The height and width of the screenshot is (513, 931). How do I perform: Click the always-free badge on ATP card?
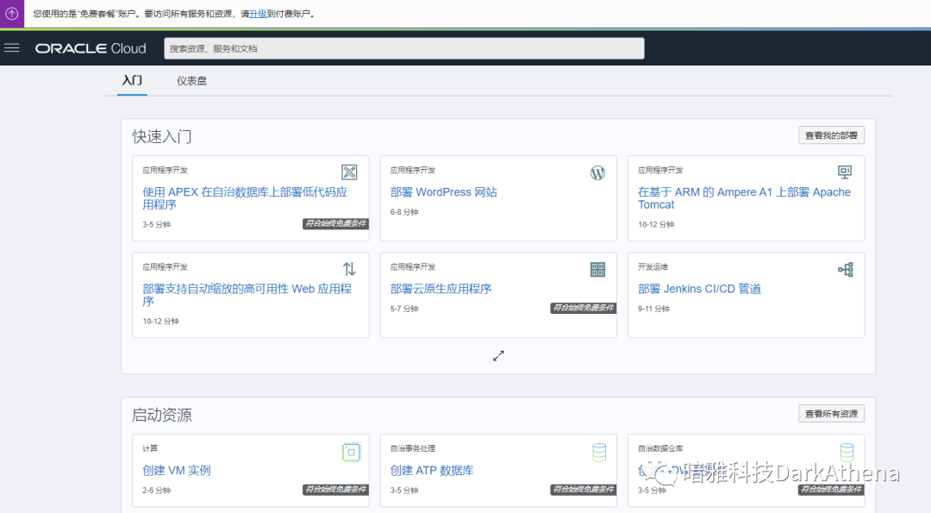click(583, 489)
